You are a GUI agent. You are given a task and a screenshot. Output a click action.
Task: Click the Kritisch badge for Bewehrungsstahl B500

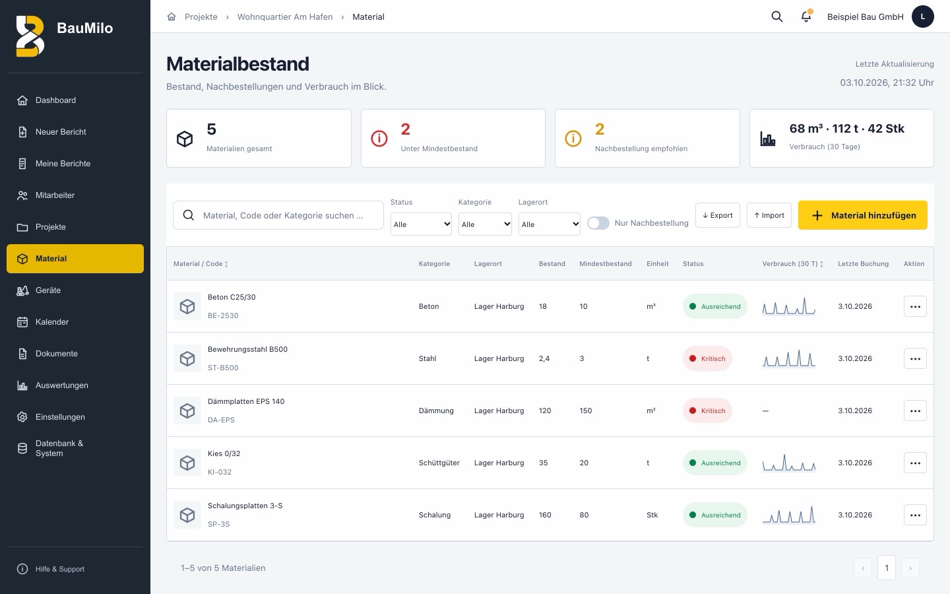[x=707, y=358]
